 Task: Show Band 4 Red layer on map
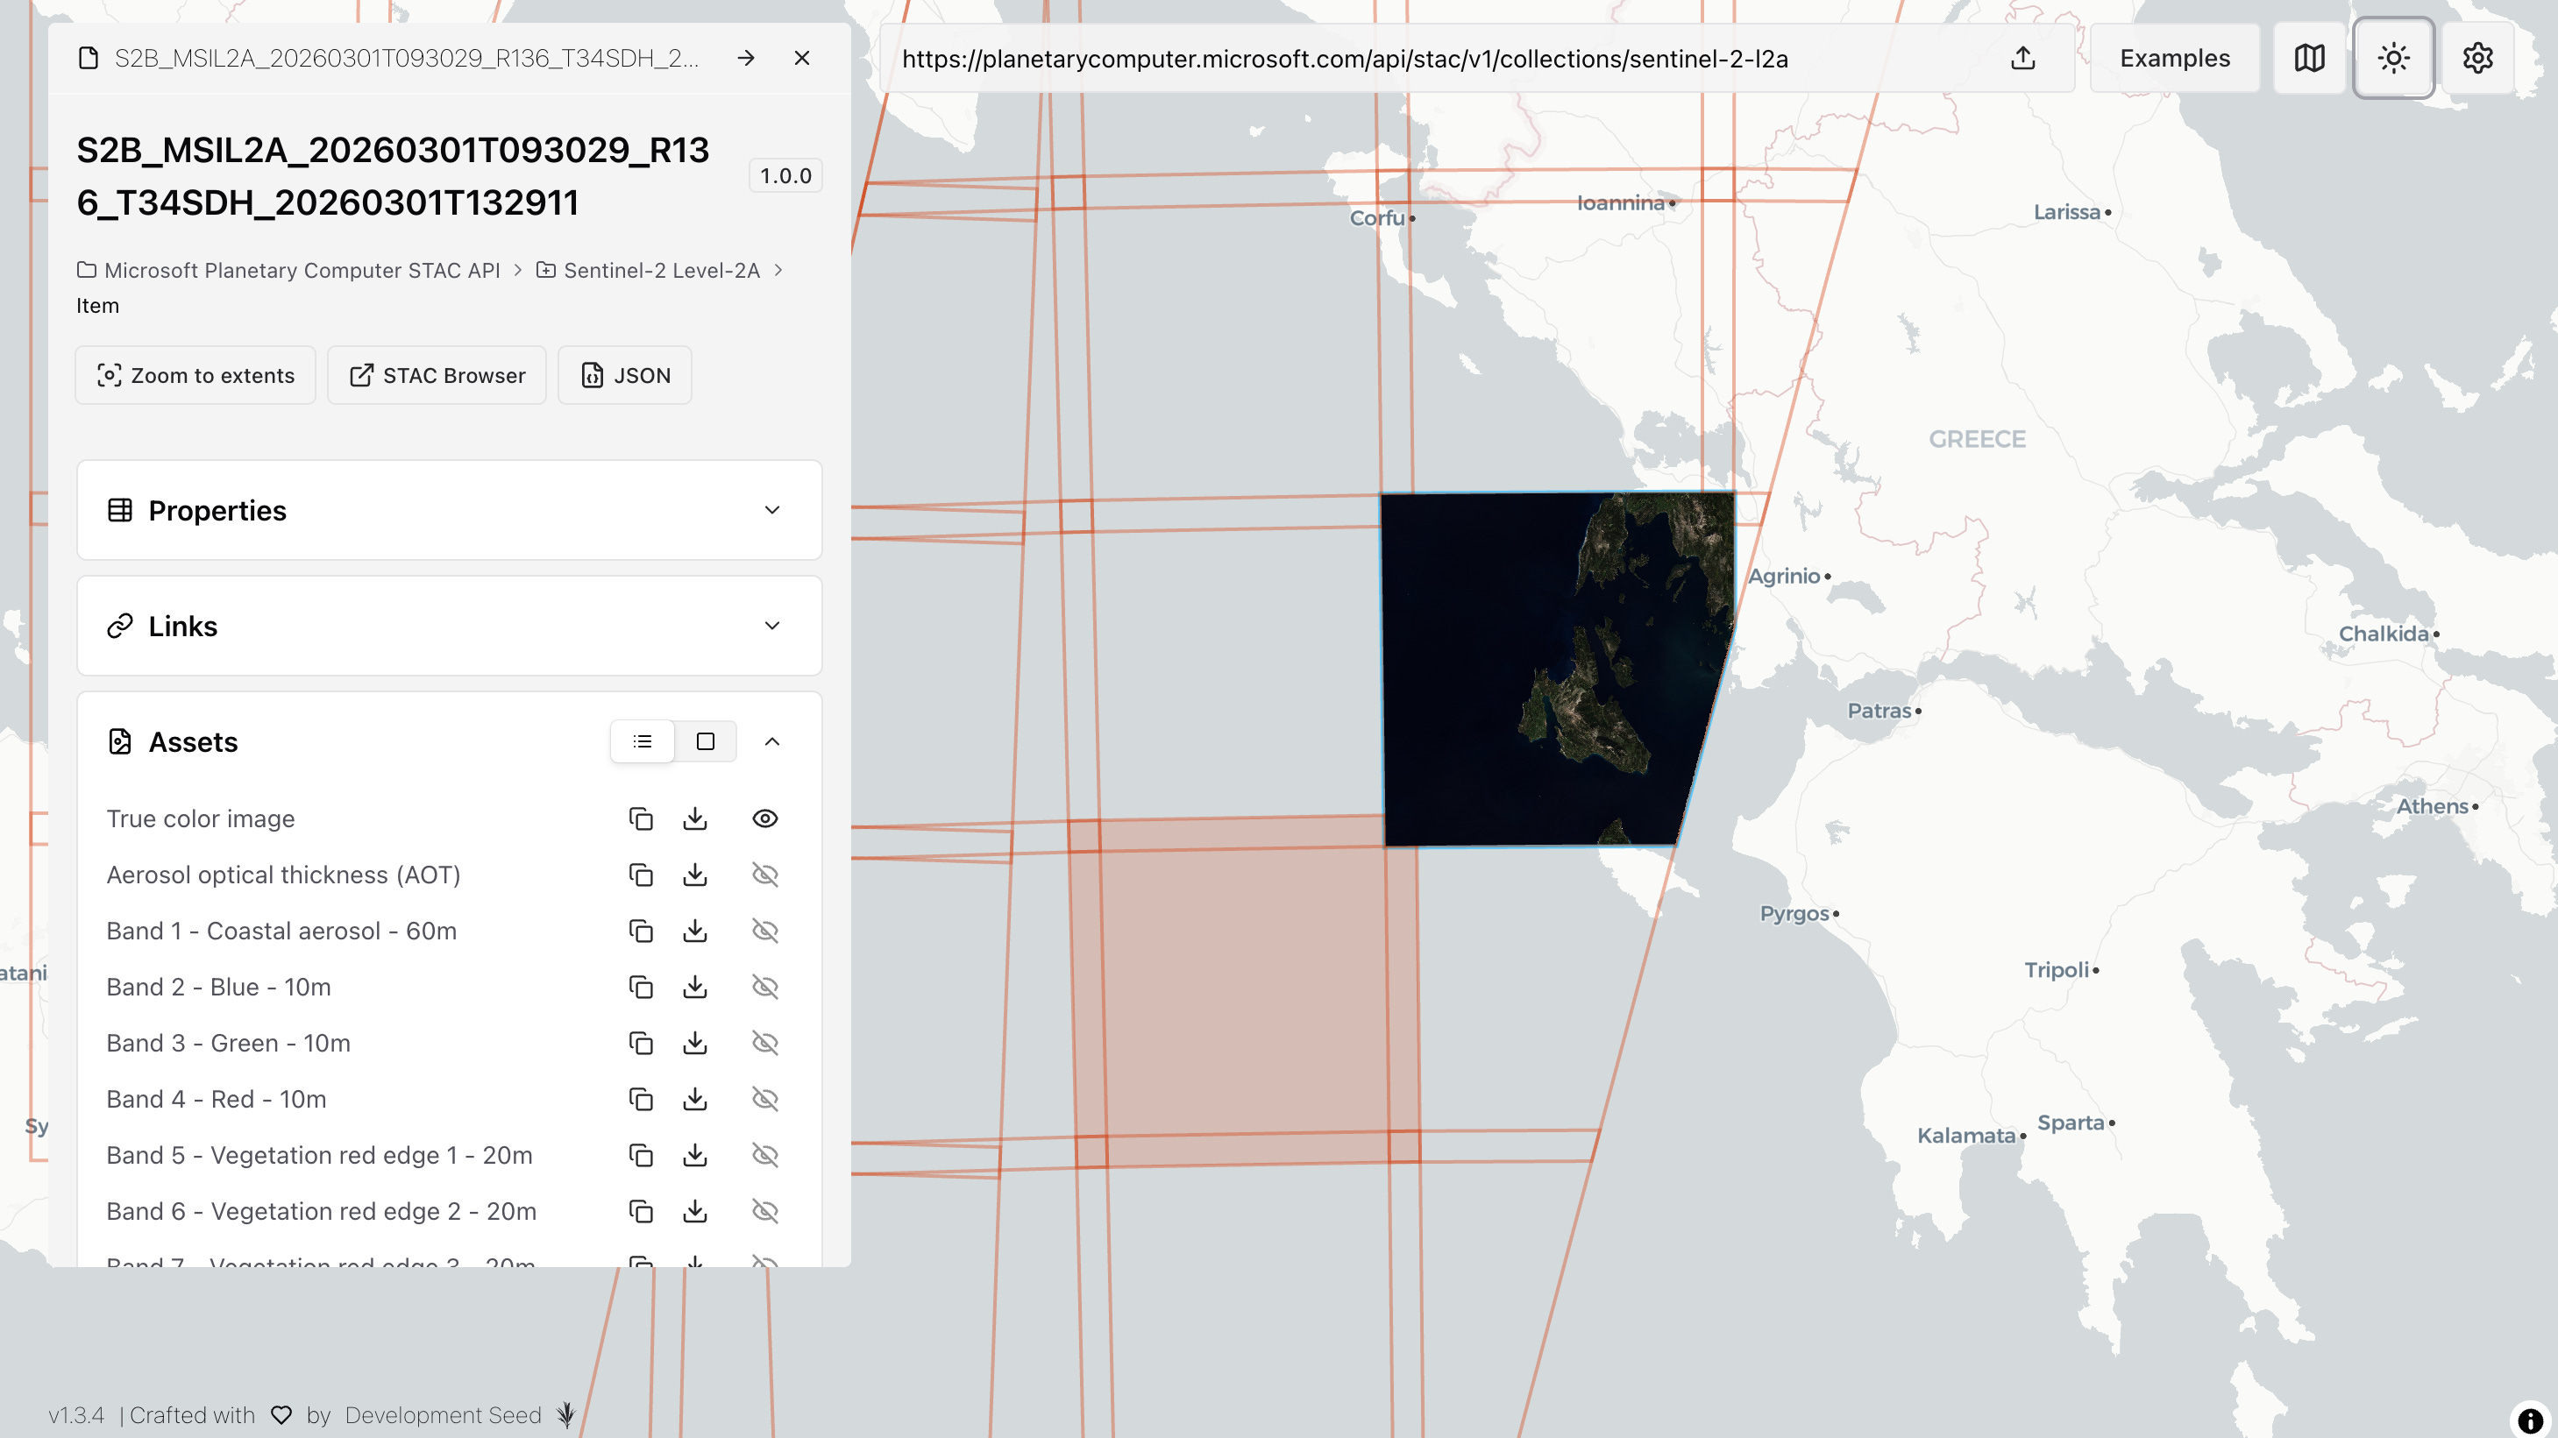[x=764, y=1100]
